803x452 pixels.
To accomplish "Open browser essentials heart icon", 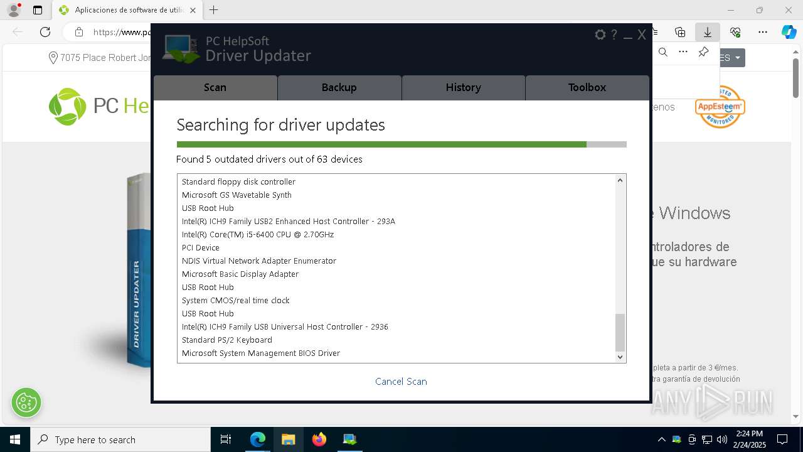I will pyautogui.click(x=735, y=32).
